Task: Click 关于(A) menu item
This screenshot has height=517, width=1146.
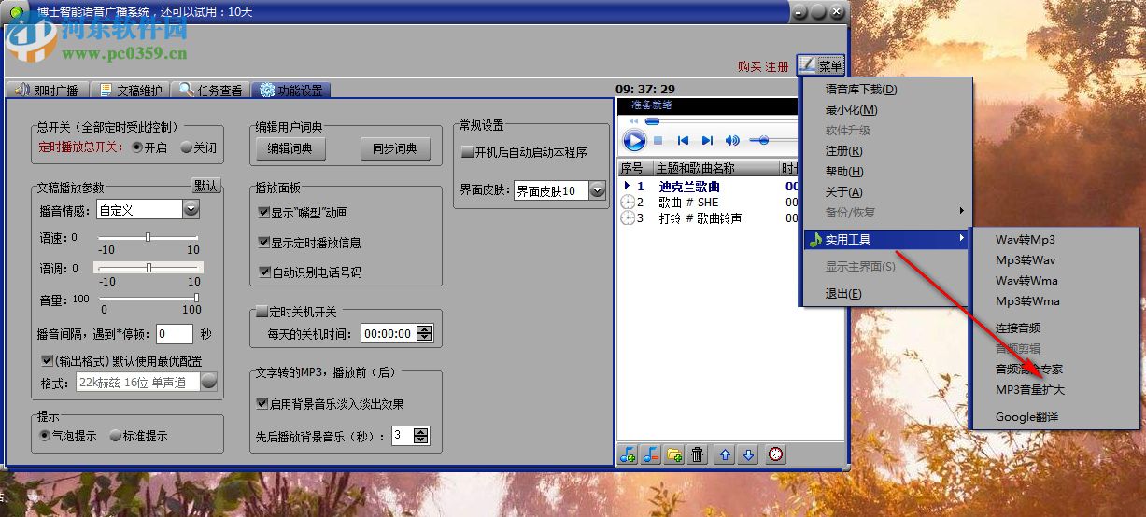Action: tap(844, 192)
